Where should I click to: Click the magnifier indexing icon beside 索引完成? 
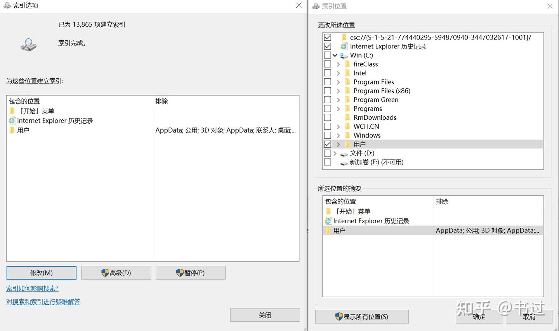[x=28, y=45]
